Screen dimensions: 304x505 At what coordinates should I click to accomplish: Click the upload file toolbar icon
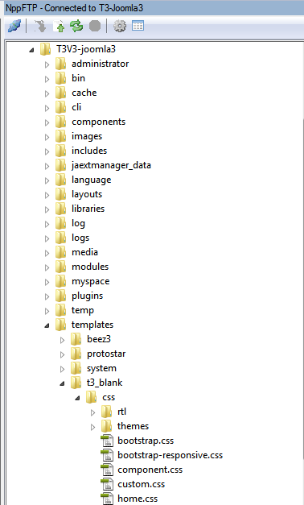click(59, 26)
